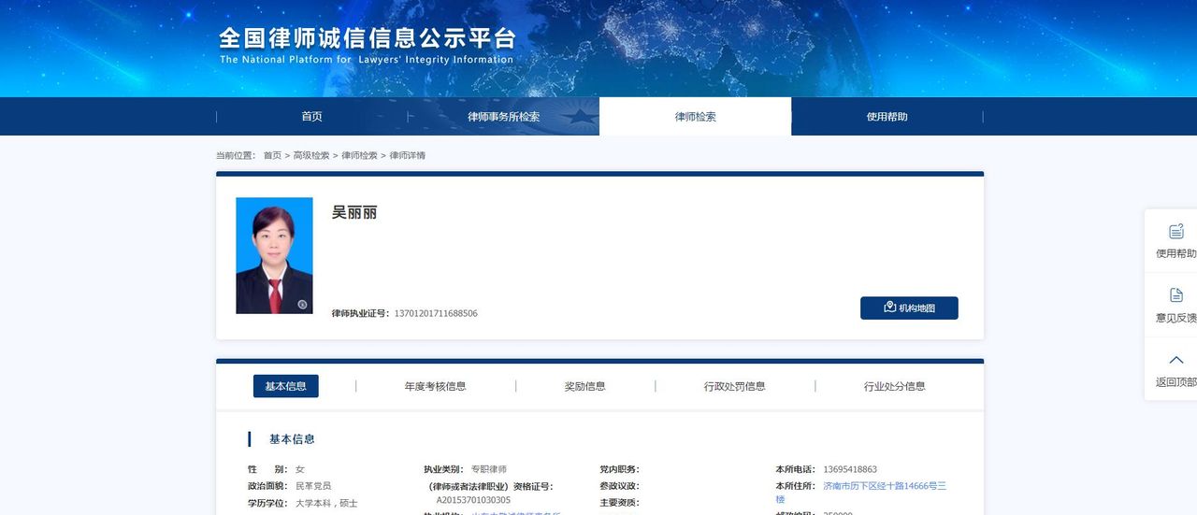Click the 机构地图 button
The height and width of the screenshot is (515, 1197).
(x=909, y=308)
